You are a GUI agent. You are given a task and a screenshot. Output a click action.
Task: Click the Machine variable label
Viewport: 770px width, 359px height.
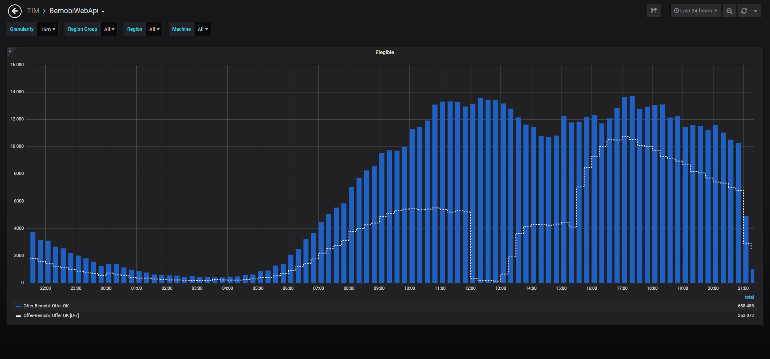pos(181,29)
